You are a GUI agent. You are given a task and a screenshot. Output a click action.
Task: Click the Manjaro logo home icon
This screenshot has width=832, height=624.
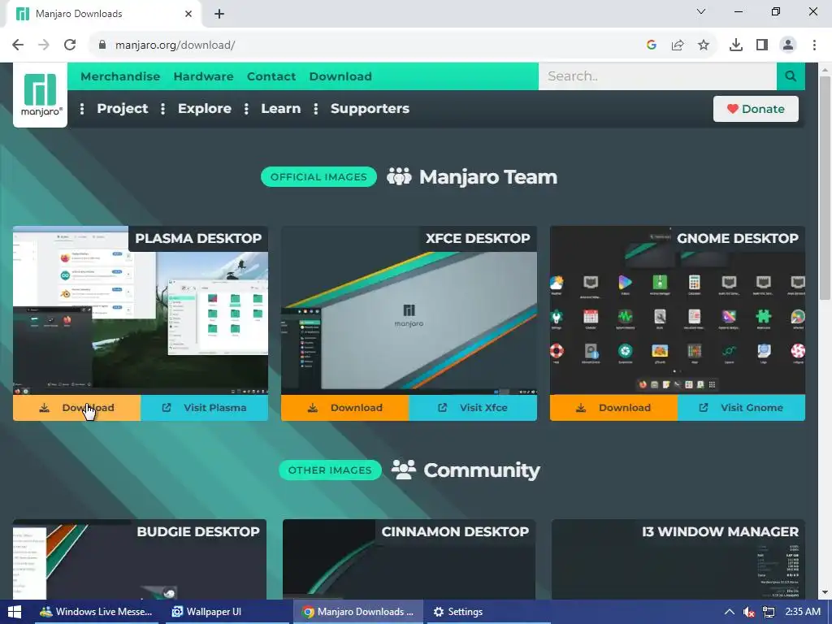tap(41, 94)
